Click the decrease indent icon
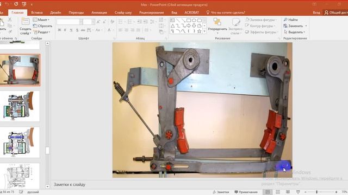Viewport: 348px width, 195px height. coord(139,22)
